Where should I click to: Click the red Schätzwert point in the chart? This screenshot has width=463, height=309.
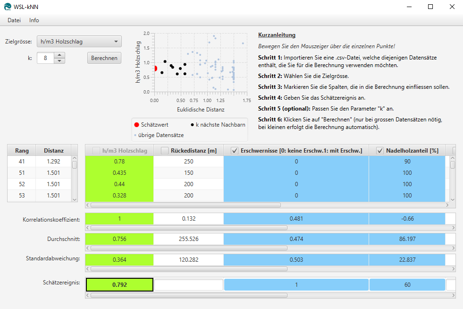pos(154,69)
